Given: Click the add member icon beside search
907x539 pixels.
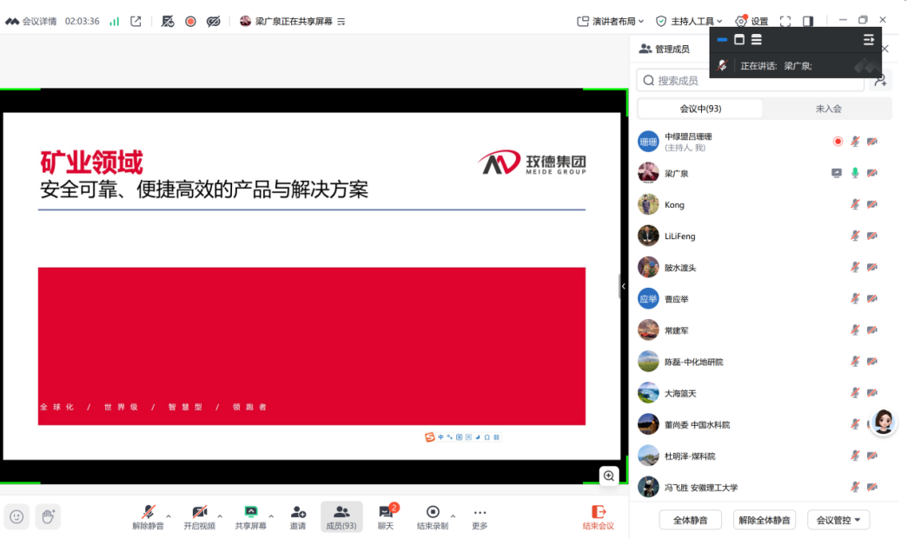Looking at the screenshot, I should pos(880,81).
